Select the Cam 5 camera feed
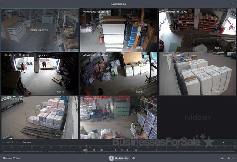Image resolution: width=237 pixels, height=162 pixels. [118, 73]
